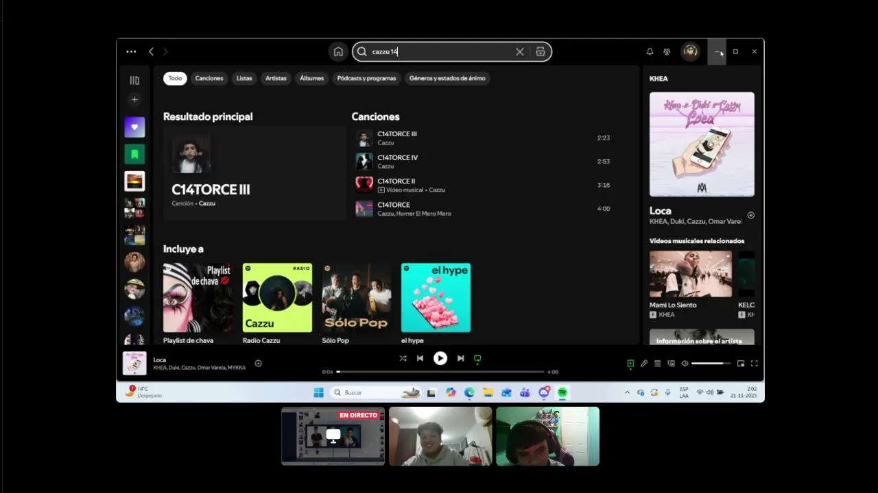Select the Todo filter chip
This screenshot has width=878, height=493.
175,78
